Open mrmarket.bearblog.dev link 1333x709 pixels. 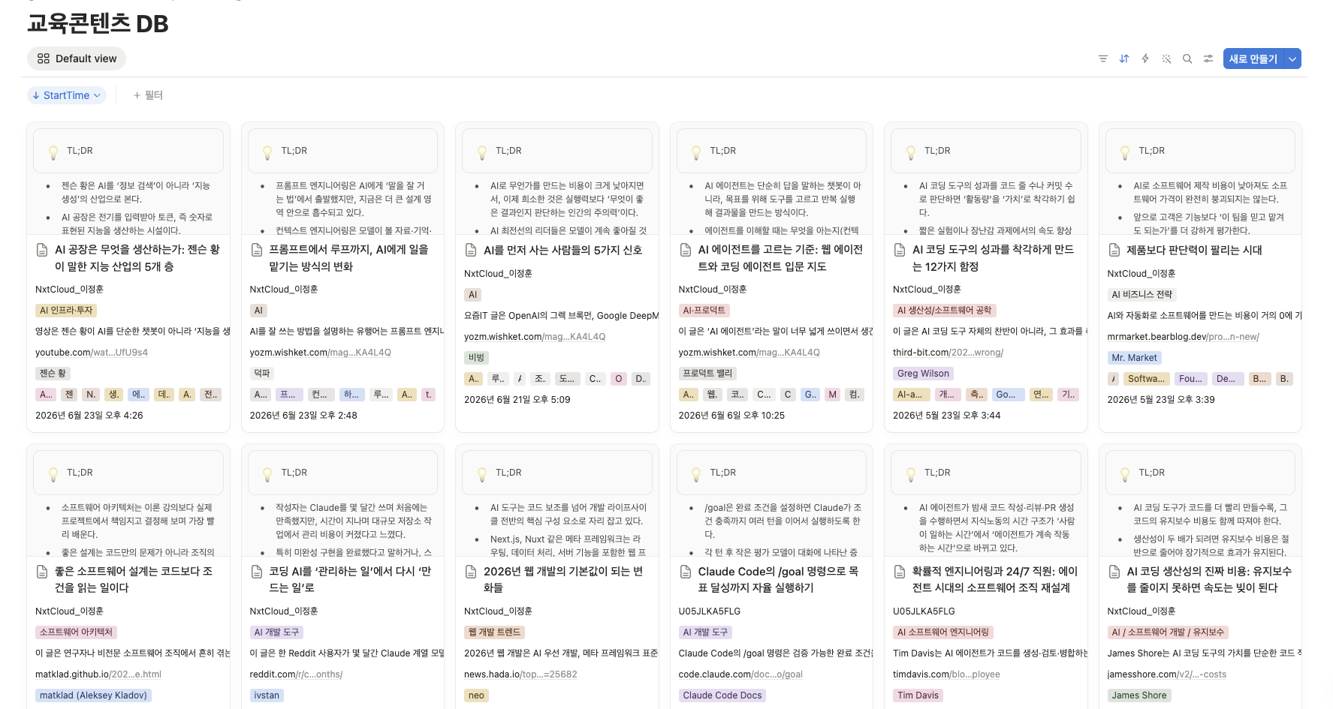[x=1183, y=337]
